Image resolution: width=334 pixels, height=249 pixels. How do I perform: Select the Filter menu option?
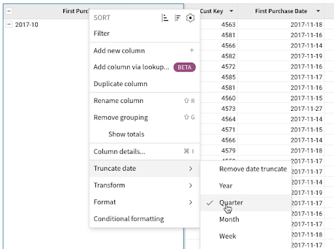pos(144,33)
